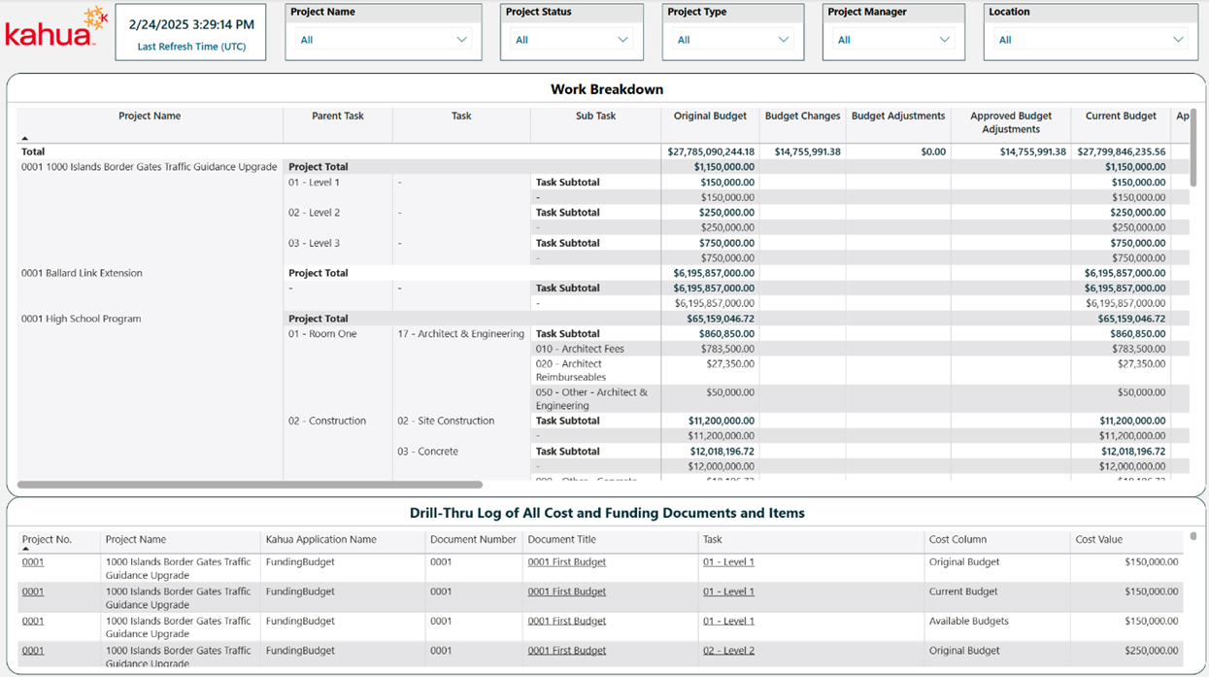The width and height of the screenshot is (1209, 677).
Task: Click sort arrow under Project No. column
Action: pyautogui.click(x=25, y=550)
